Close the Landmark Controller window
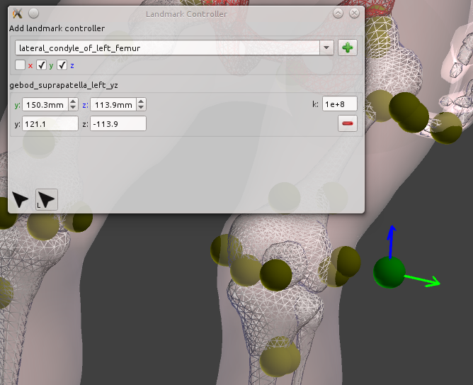The height and width of the screenshot is (385, 473). coord(354,13)
